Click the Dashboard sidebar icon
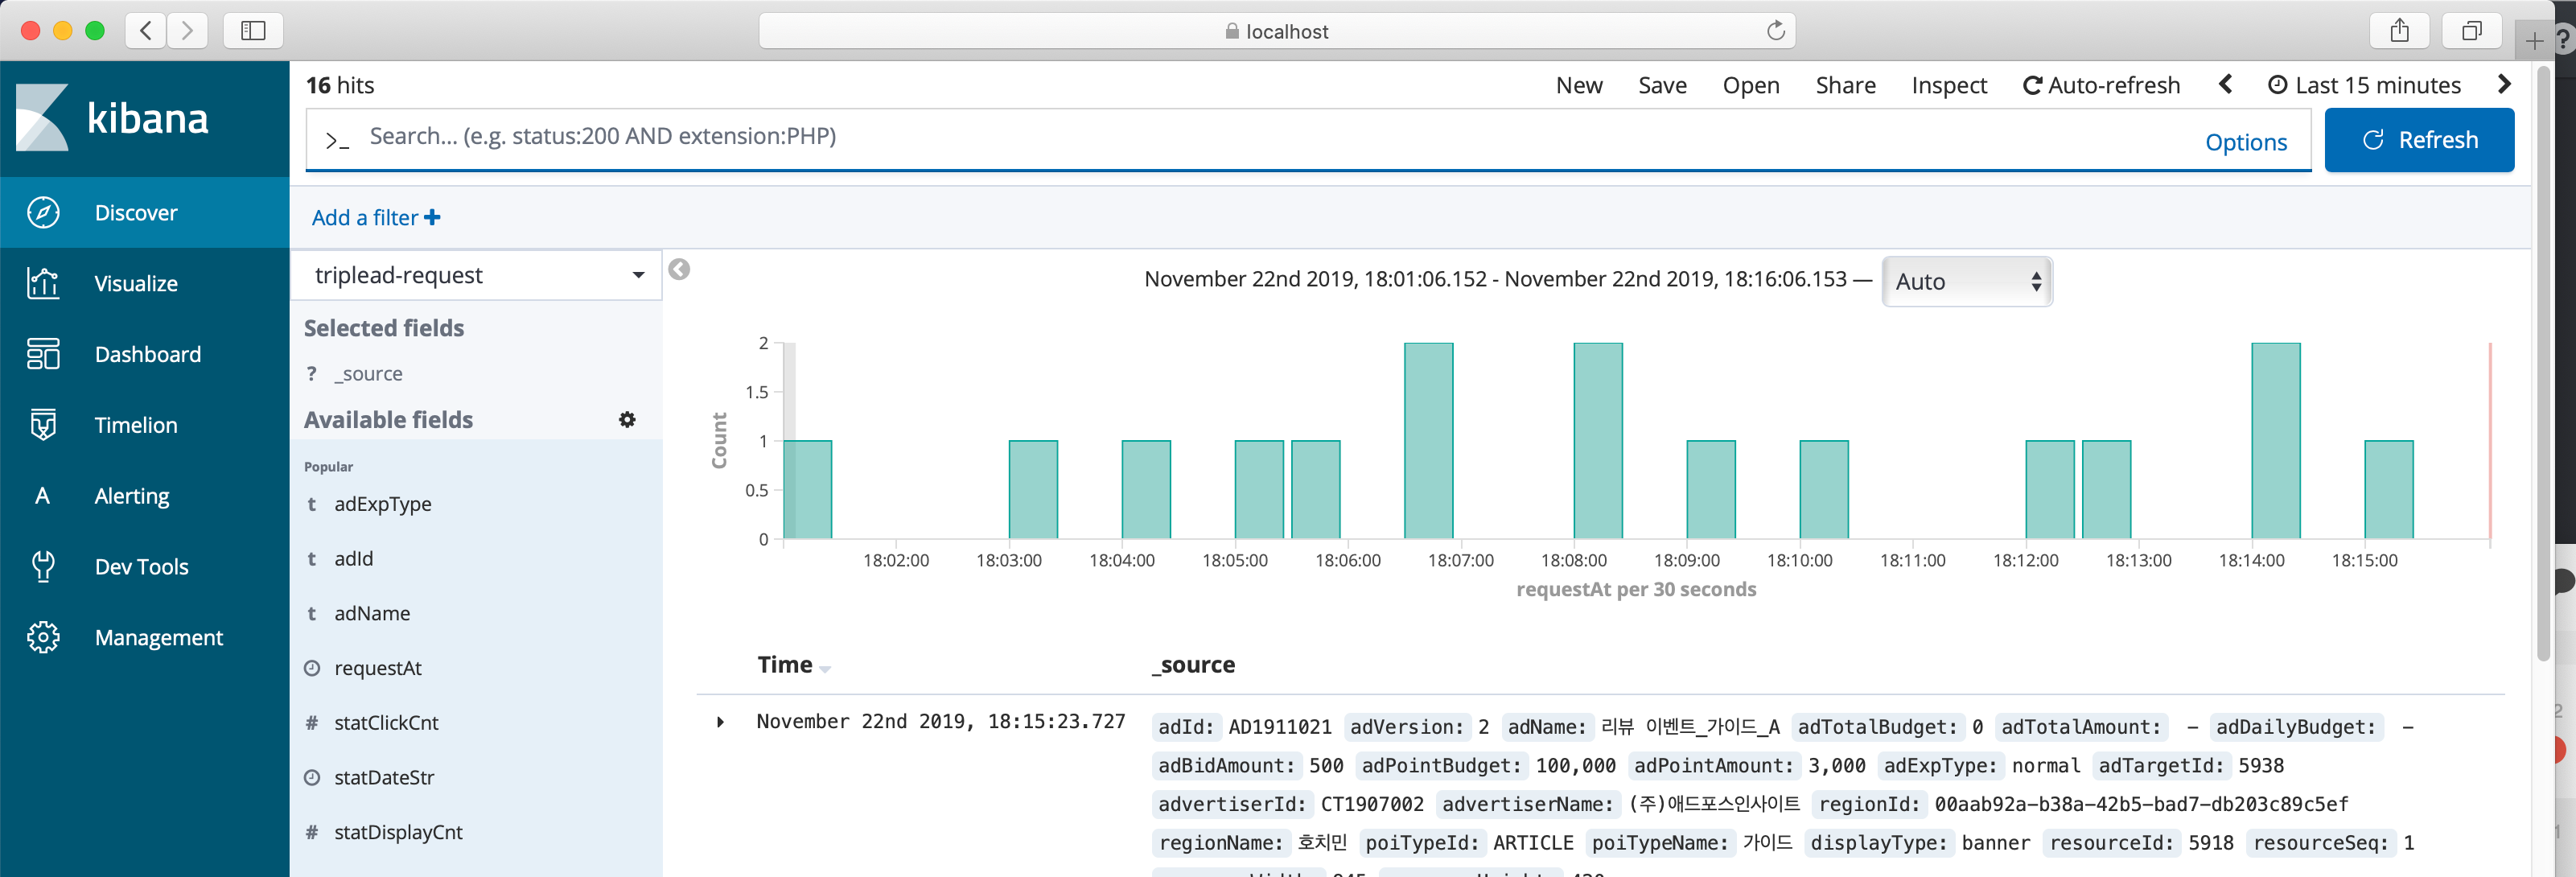 click(43, 354)
